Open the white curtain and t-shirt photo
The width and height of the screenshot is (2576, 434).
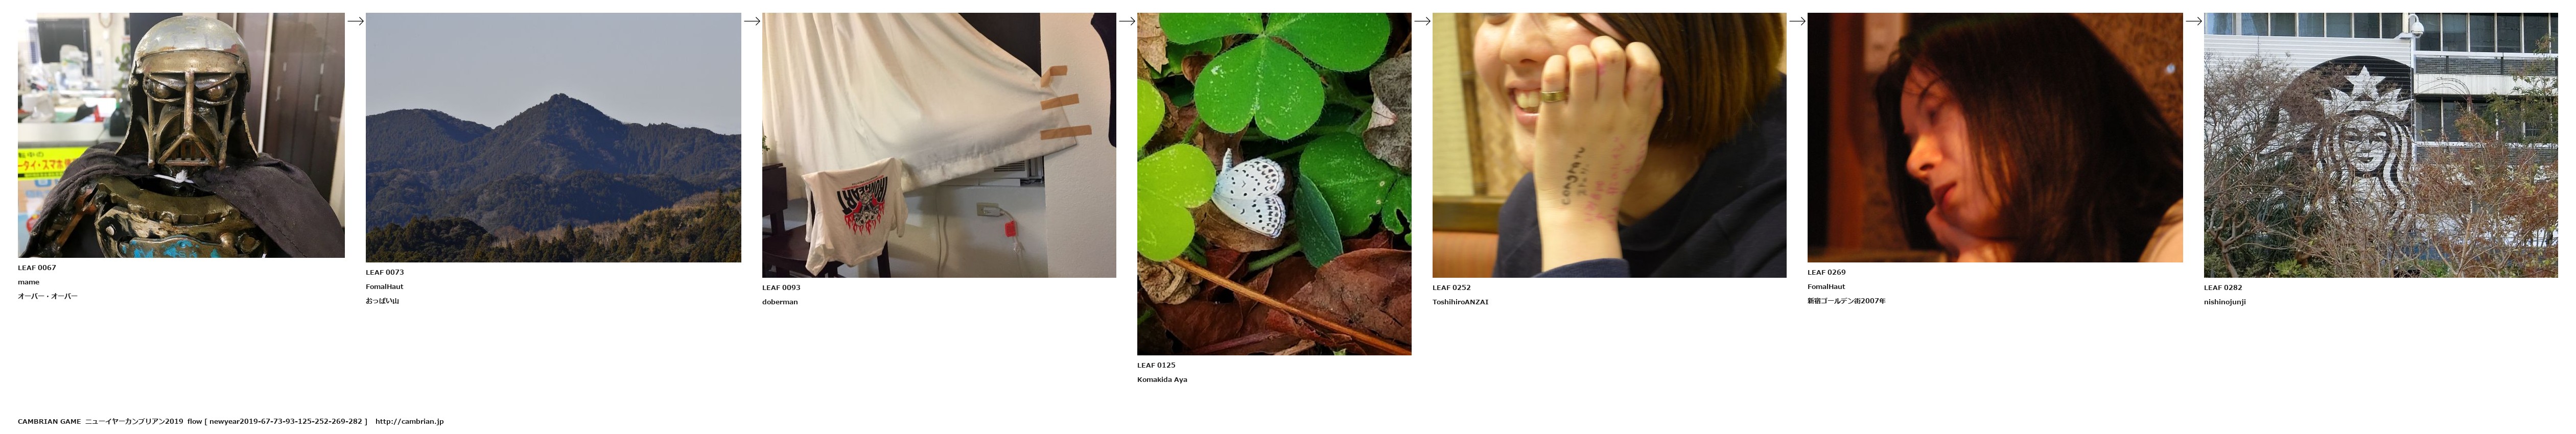(939, 145)
